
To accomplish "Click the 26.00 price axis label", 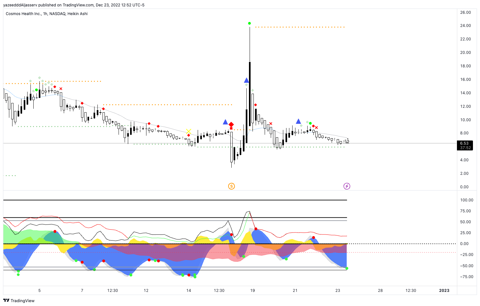I will pos(465,13).
